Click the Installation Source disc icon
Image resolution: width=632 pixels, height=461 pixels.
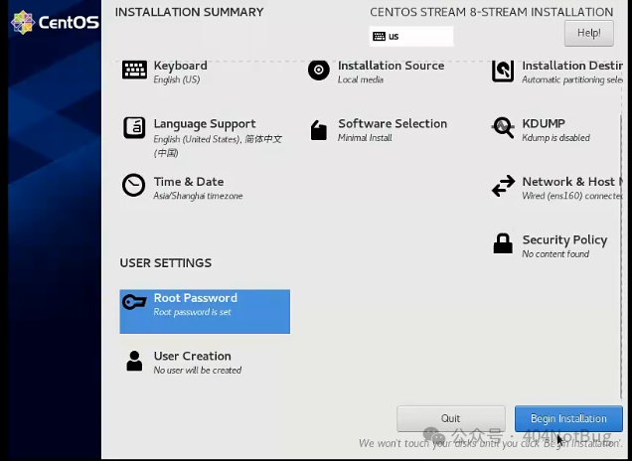318,70
